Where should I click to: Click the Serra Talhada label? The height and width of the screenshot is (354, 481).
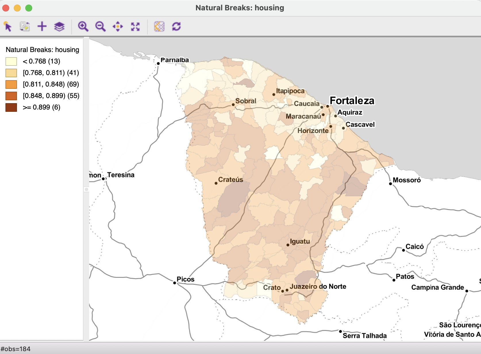(365, 336)
